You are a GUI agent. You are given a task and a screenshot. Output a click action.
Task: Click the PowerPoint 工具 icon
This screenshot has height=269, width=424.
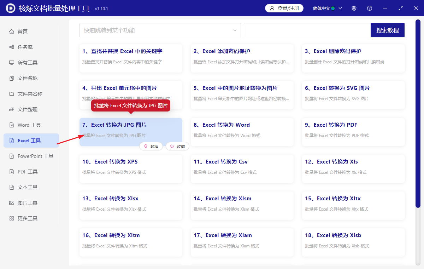(12, 156)
